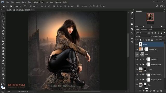Hide the Vibrance 1 layer
Viewport: 166px width, 93px height.
pos(137,60)
